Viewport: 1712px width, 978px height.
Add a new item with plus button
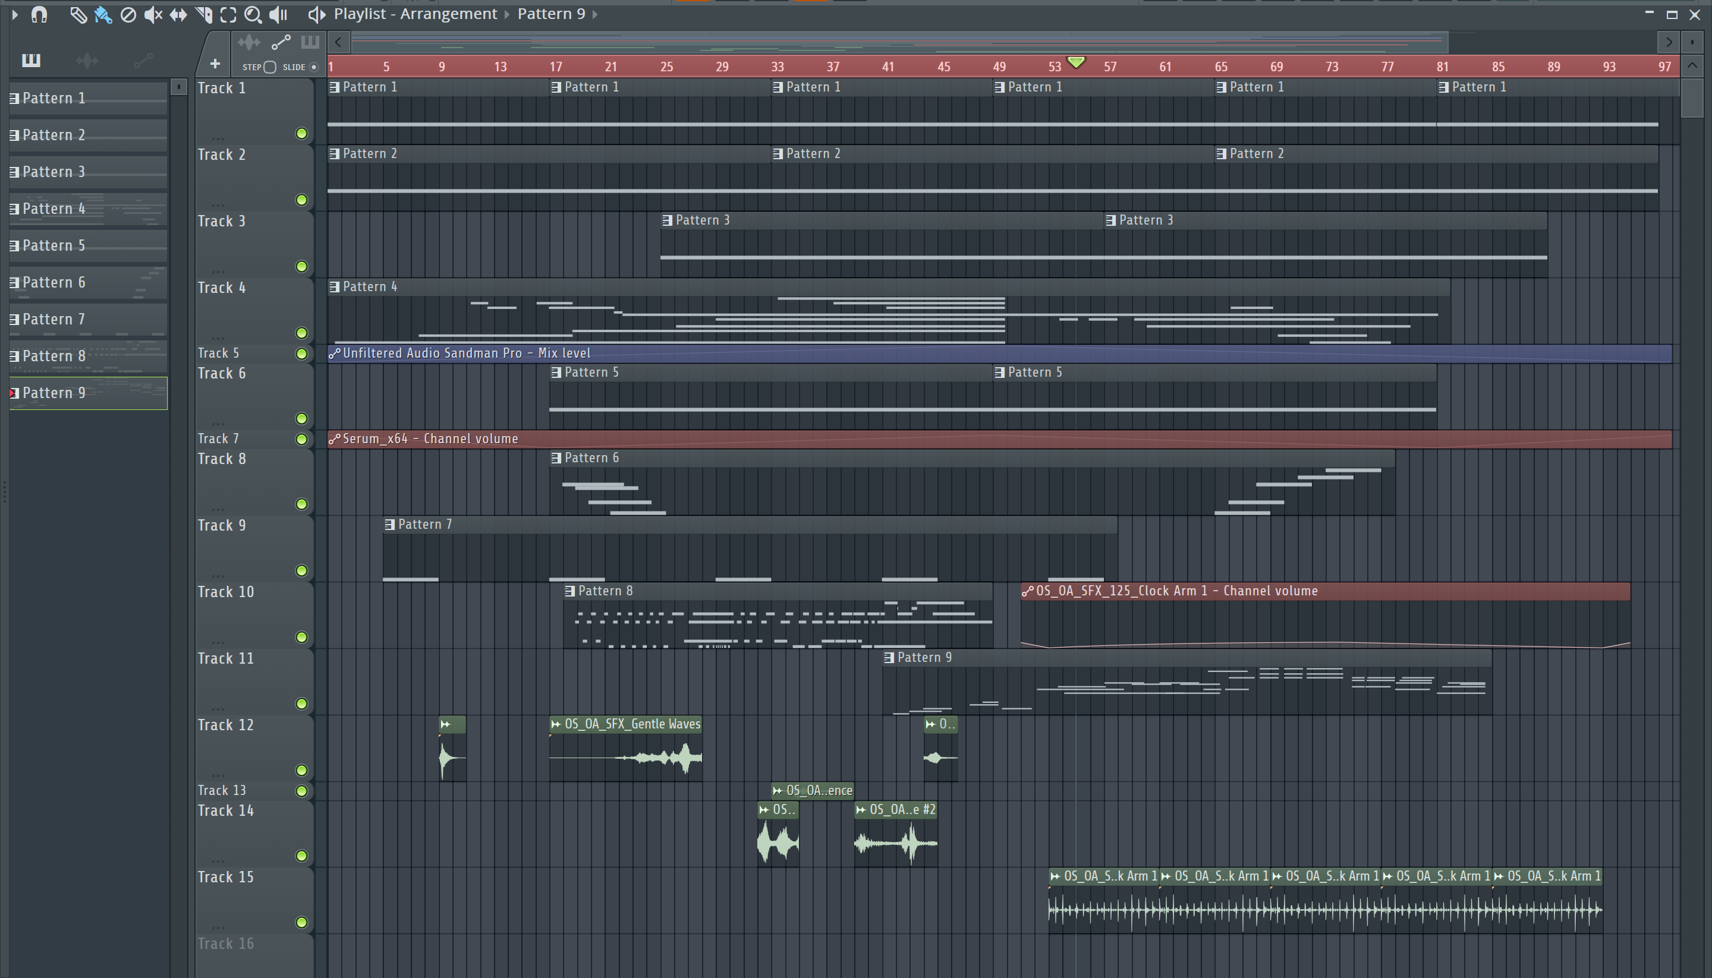pyautogui.click(x=215, y=64)
